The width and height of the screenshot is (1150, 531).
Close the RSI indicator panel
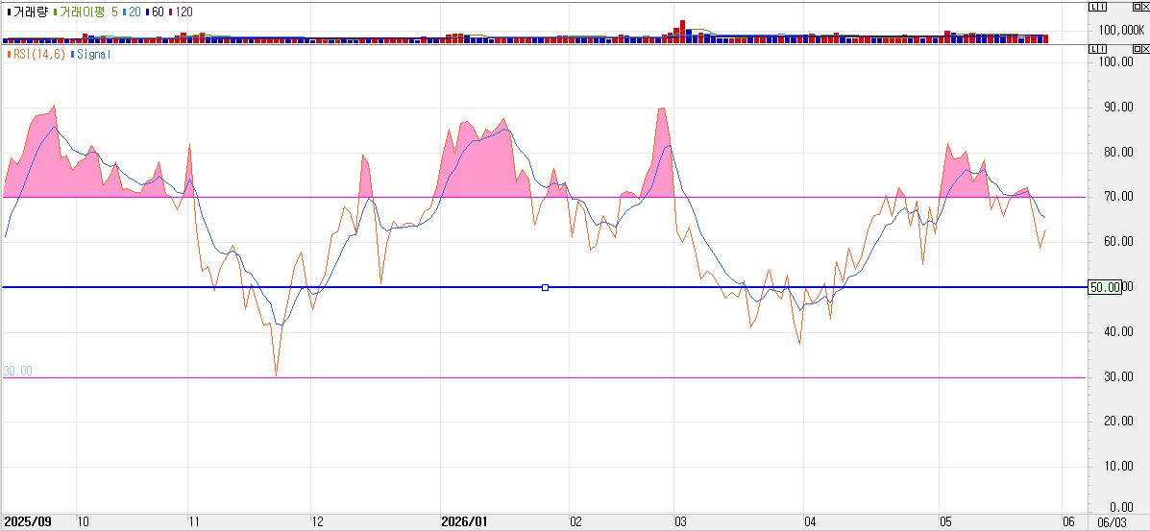pyautogui.click(x=1145, y=48)
